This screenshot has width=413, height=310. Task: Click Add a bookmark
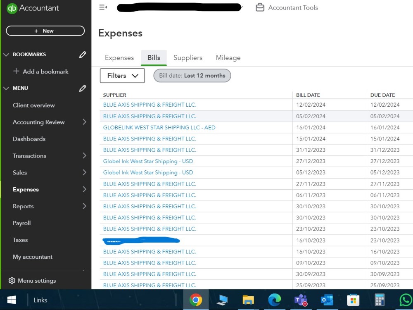[x=41, y=72]
